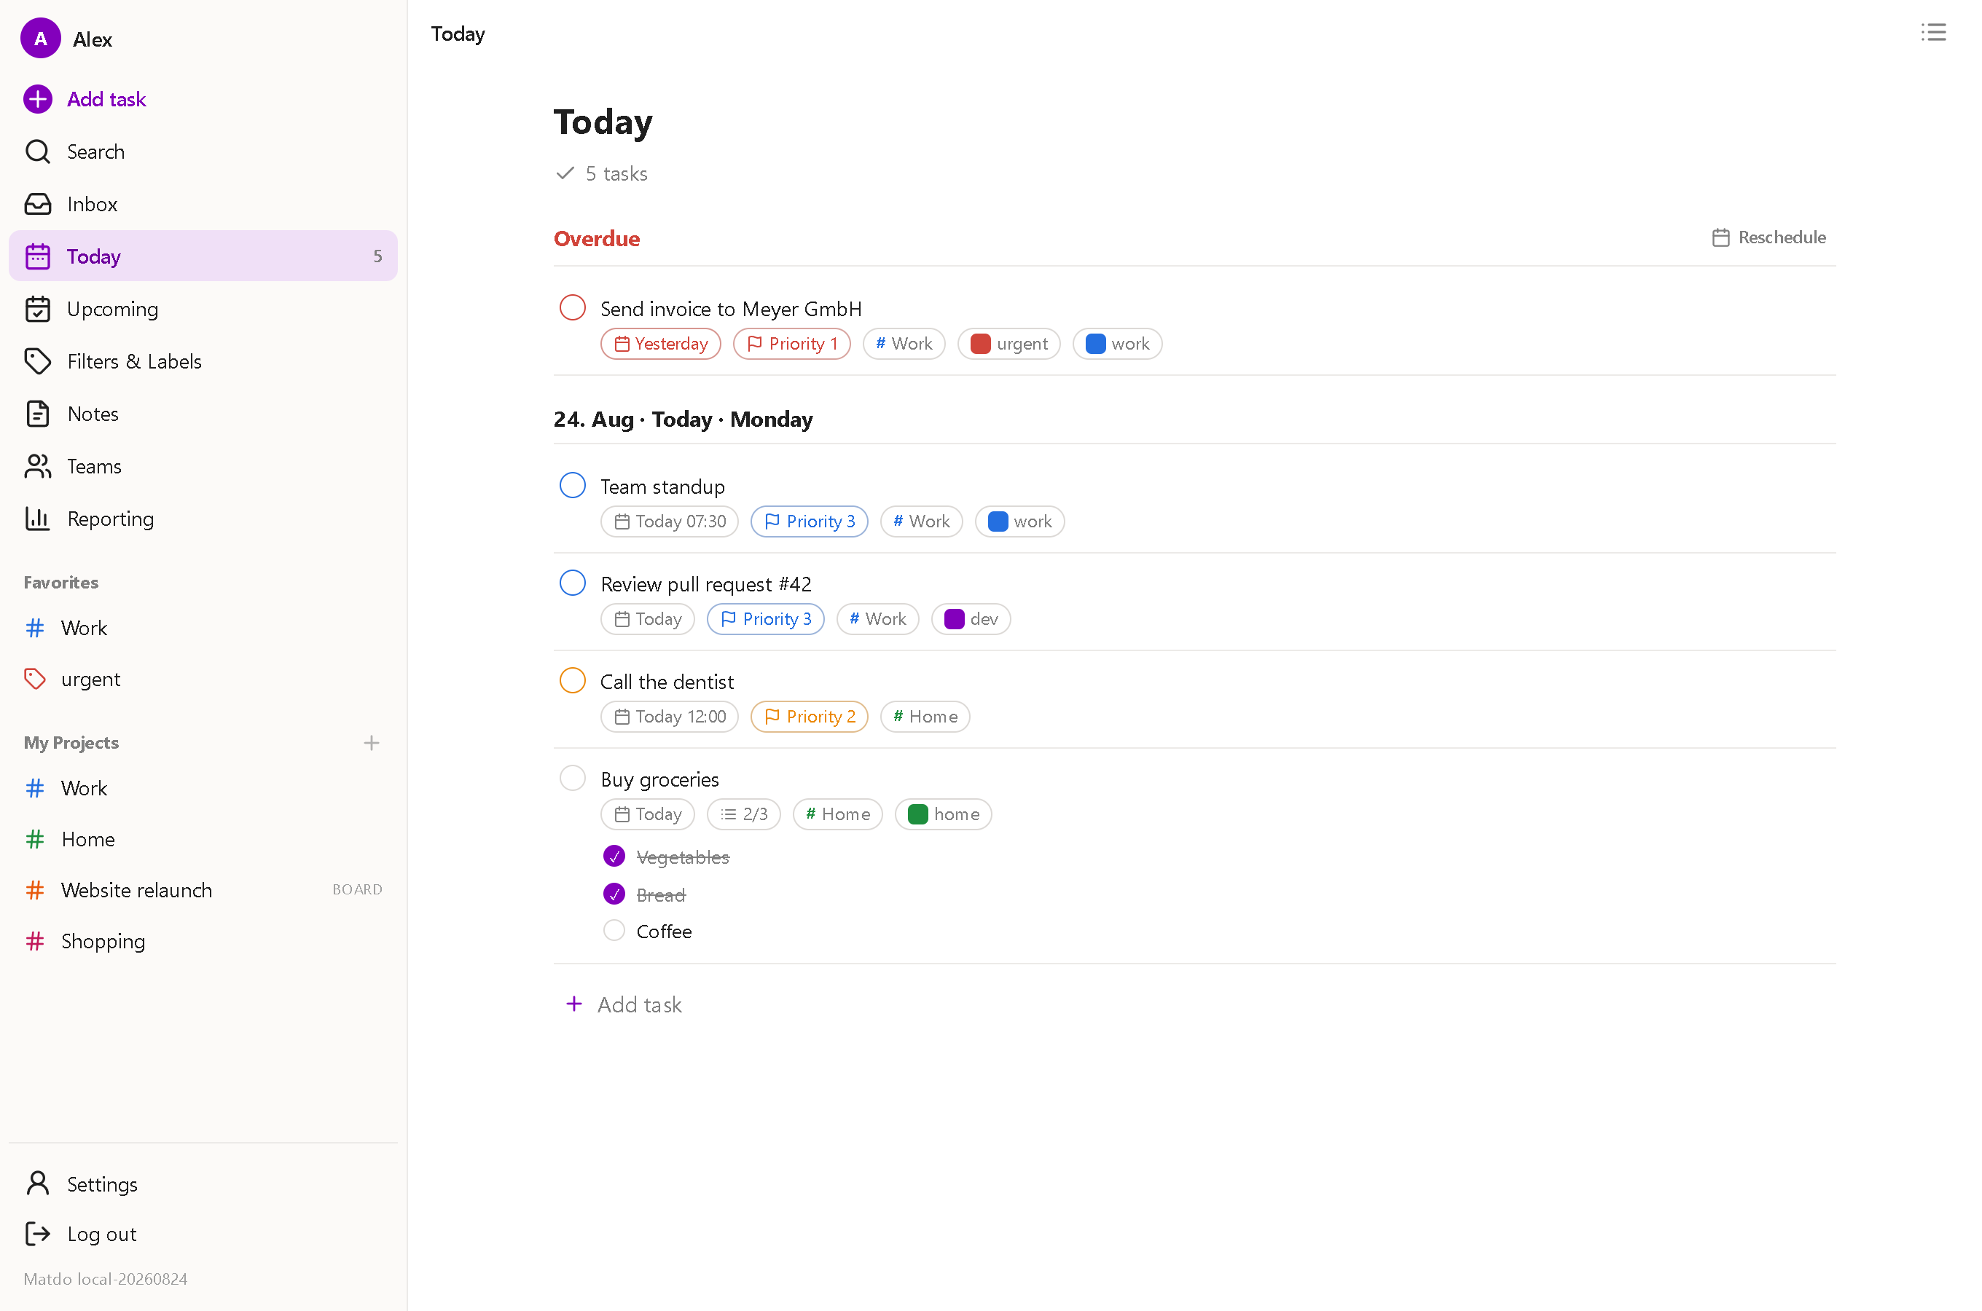Complete the Call the dentist task
This screenshot has height=1311, width=1982.
coord(572,680)
